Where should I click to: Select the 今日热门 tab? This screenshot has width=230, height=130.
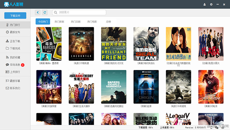(x=43, y=22)
